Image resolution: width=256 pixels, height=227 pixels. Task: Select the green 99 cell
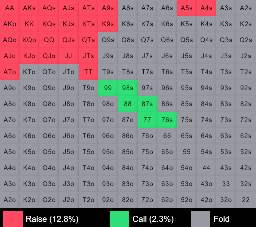(x=108, y=88)
